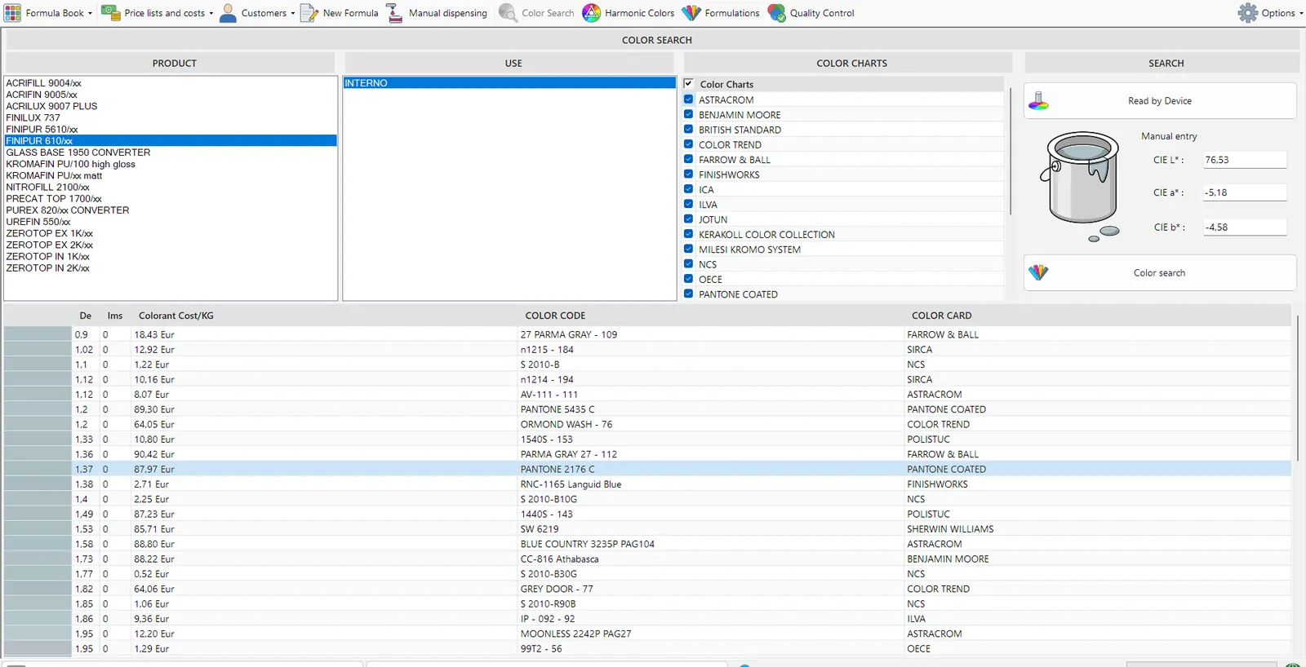Sort results by the De column header
The width and height of the screenshot is (1306, 667).
pyautogui.click(x=86, y=316)
